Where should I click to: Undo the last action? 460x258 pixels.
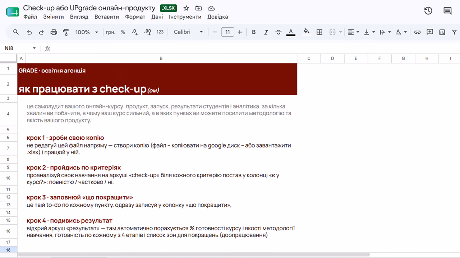(29, 32)
